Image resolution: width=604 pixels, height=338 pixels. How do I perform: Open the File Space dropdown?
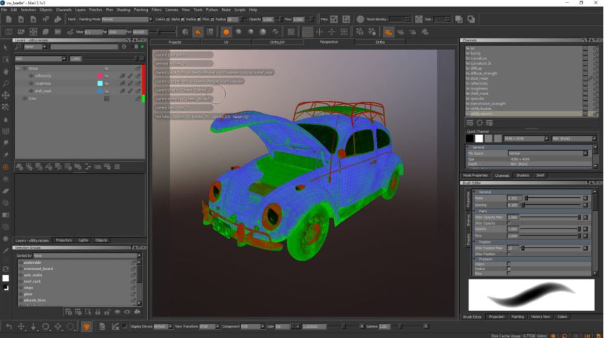coord(548,153)
